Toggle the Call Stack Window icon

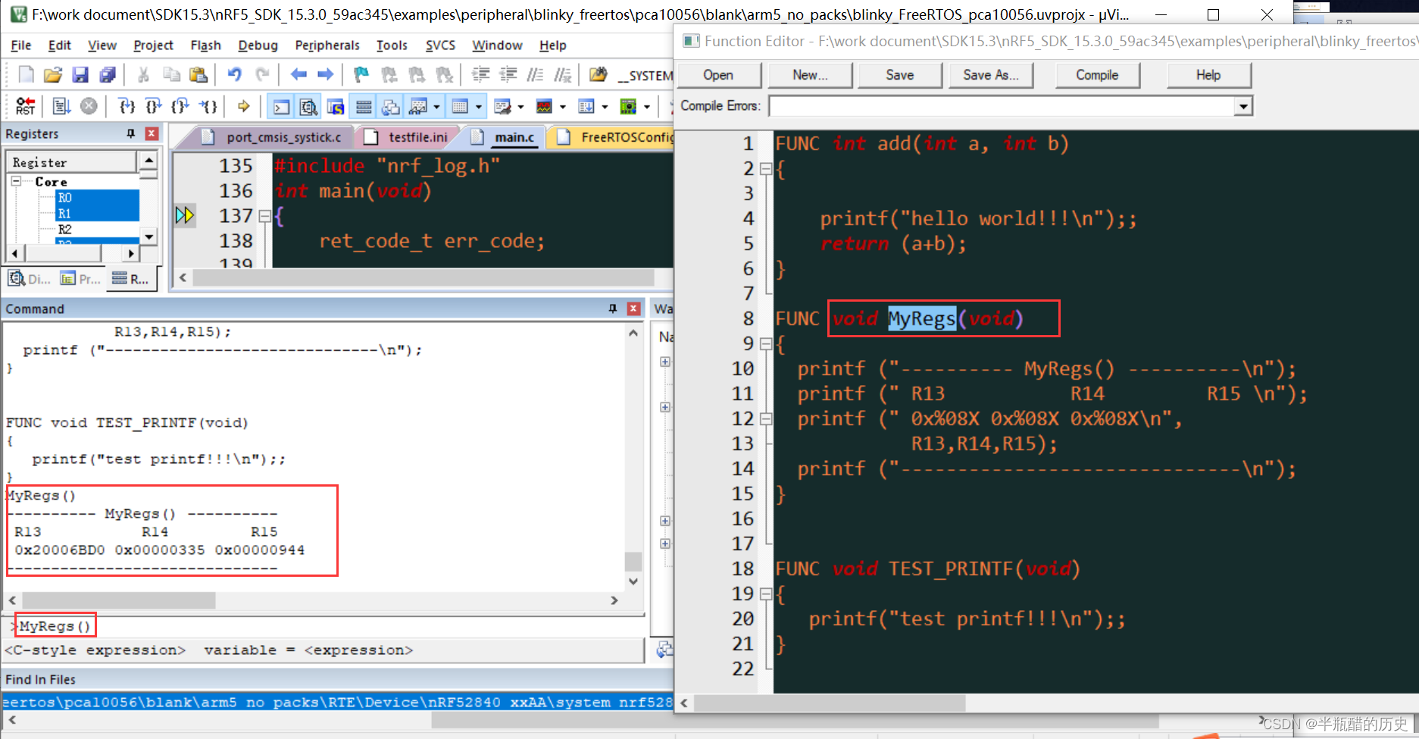391,107
